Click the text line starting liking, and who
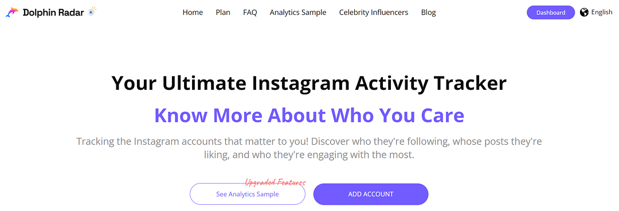This screenshot has height=211, width=619. [x=309, y=155]
